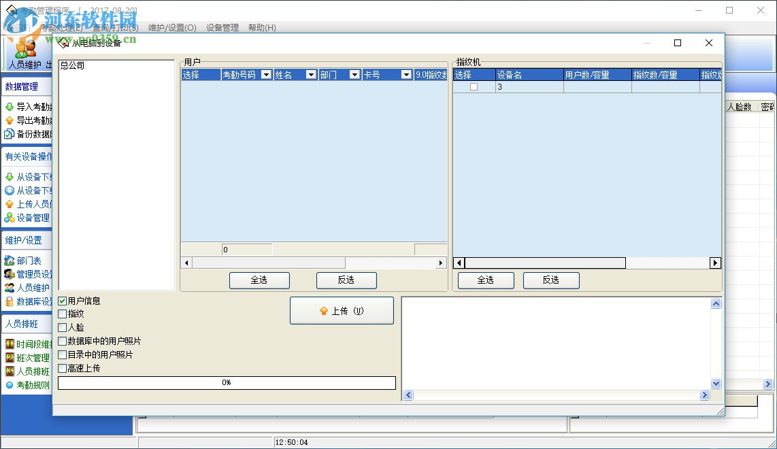777x449 pixels.
Task: Click 全选 under the 指纹机 list
Action: pos(486,280)
